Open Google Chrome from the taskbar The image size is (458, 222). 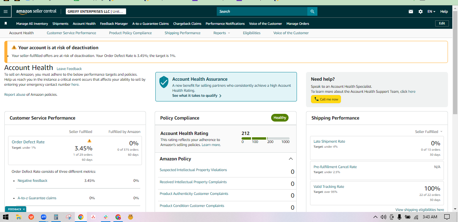tap(81, 217)
